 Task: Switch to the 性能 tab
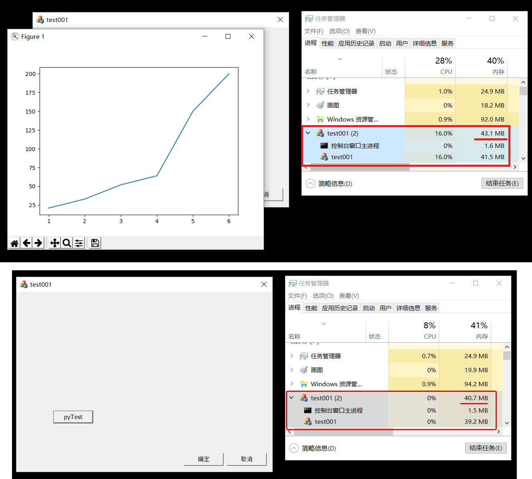click(x=327, y=43)
